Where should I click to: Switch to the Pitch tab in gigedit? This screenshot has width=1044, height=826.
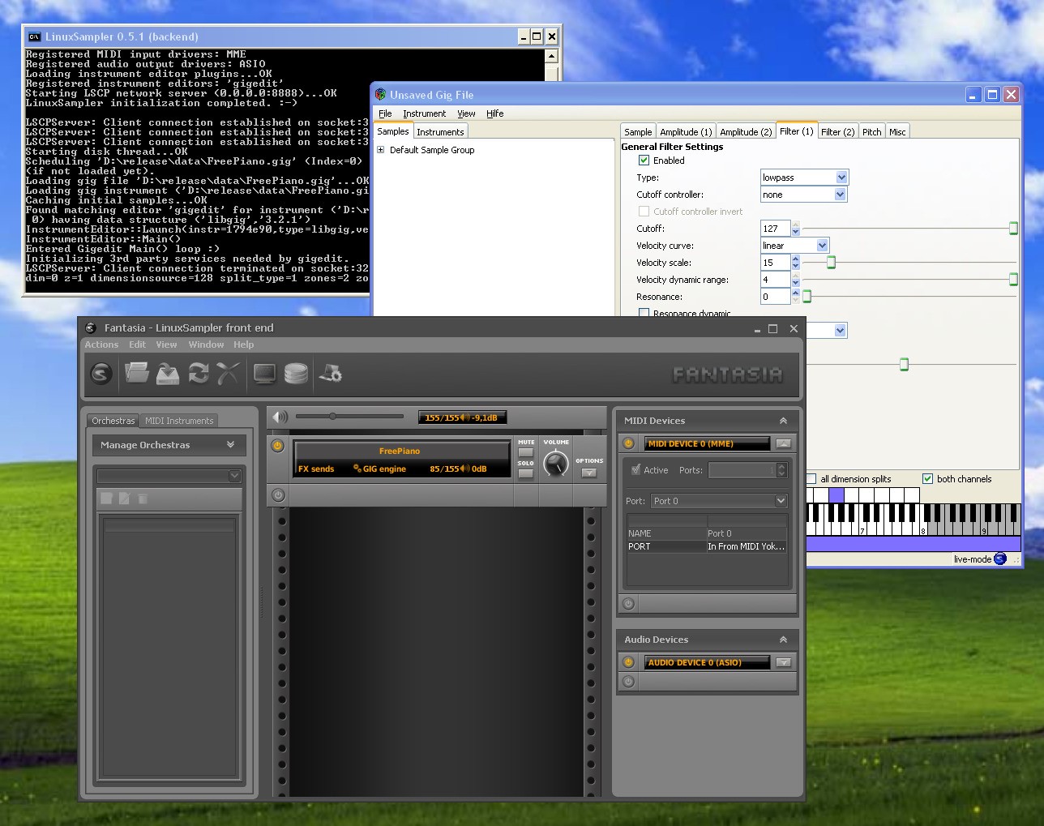[x=871, y=131]
